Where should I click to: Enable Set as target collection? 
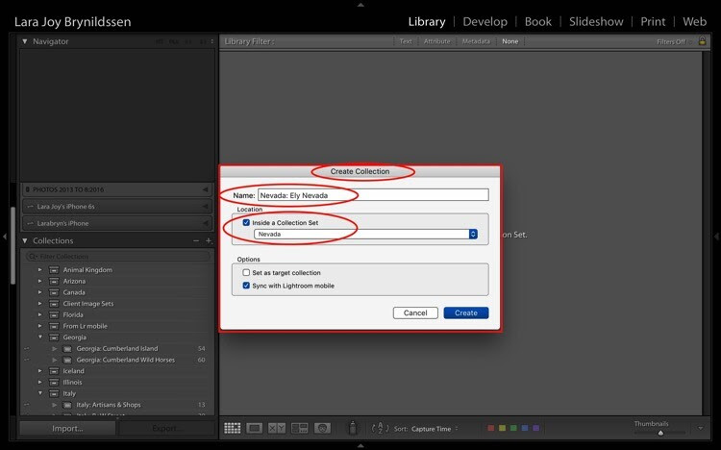coord(246,272)
